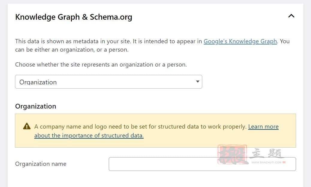This screenshot has width=311, height=187.
Task: Follow the "Learn more" link in the notice
Action: 263,126
